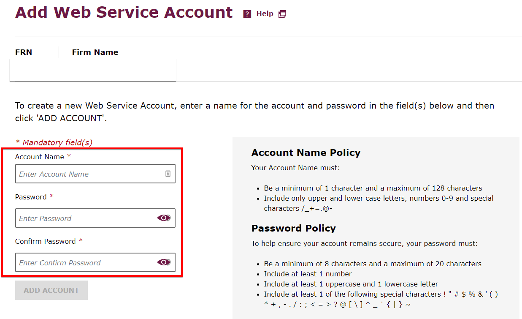
Task: Show the Password field contents via eye icon
Action: coord(164,218)
